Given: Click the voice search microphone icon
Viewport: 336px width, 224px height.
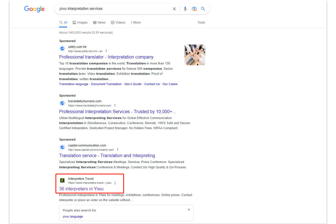Looking at the screenshot, I should point(185,9).
